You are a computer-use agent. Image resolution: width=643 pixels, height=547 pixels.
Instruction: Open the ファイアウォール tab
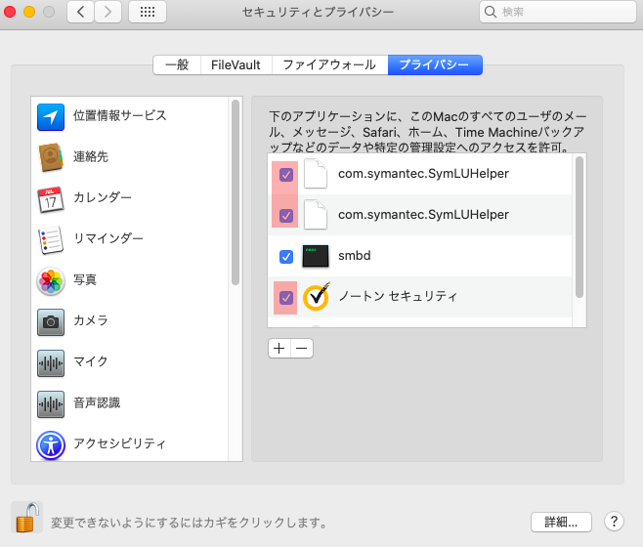point(328,65)
